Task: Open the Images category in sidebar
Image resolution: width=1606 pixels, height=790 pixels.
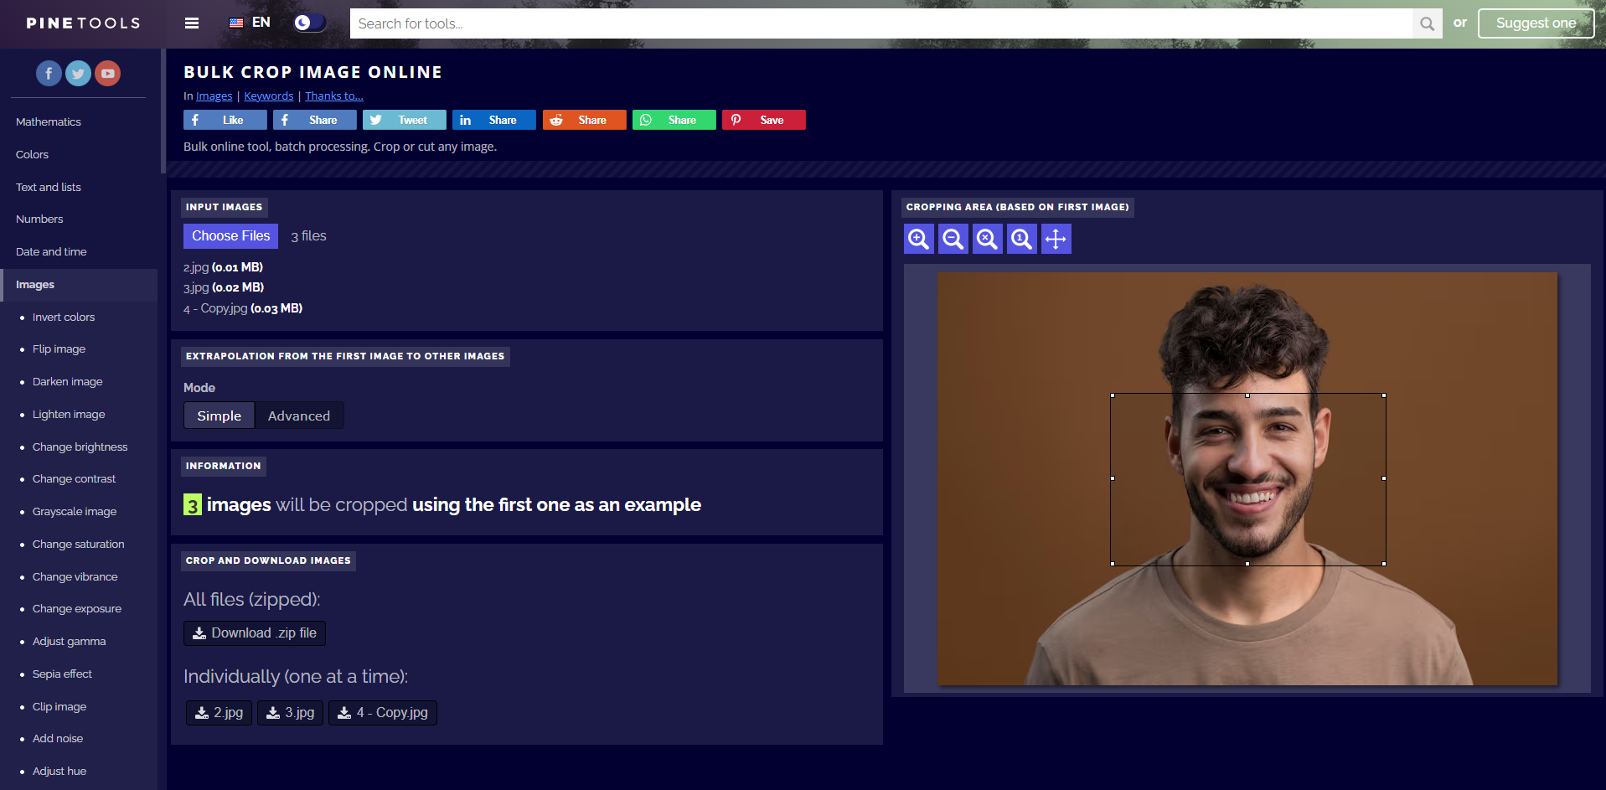Action: point(35,285)
